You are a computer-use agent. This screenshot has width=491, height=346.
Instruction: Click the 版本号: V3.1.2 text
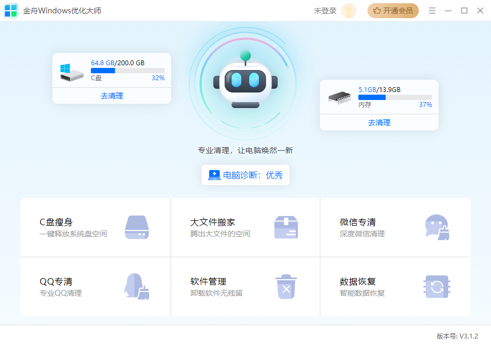457,336
